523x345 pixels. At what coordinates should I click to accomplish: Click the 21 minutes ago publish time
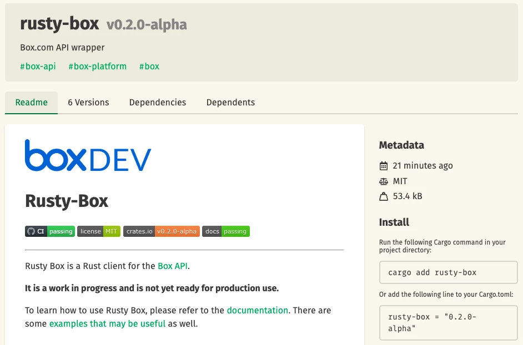pos(423,166)
